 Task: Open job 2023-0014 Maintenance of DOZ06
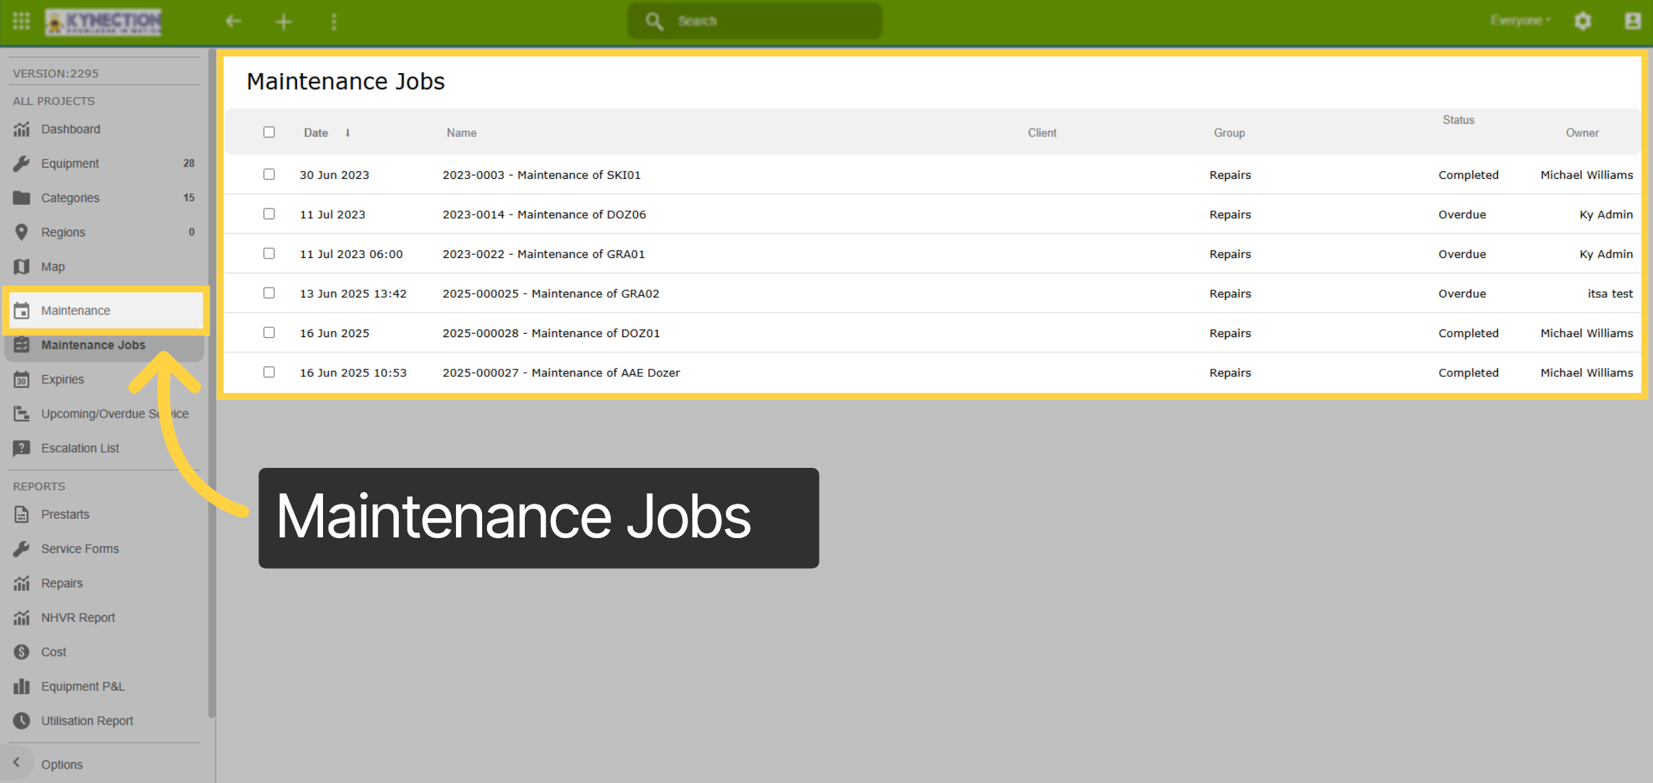click(544, 215)
